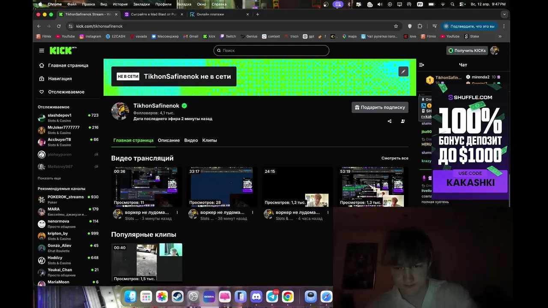Open Telegram from the Dock
The width and height of the screenshot is (548, 308).
(x=272, y=296)
